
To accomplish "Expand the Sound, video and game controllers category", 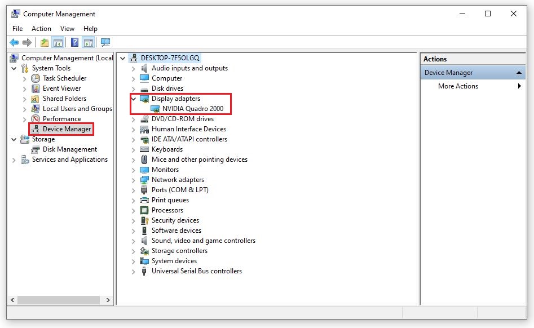I will [x=133, y=240].
